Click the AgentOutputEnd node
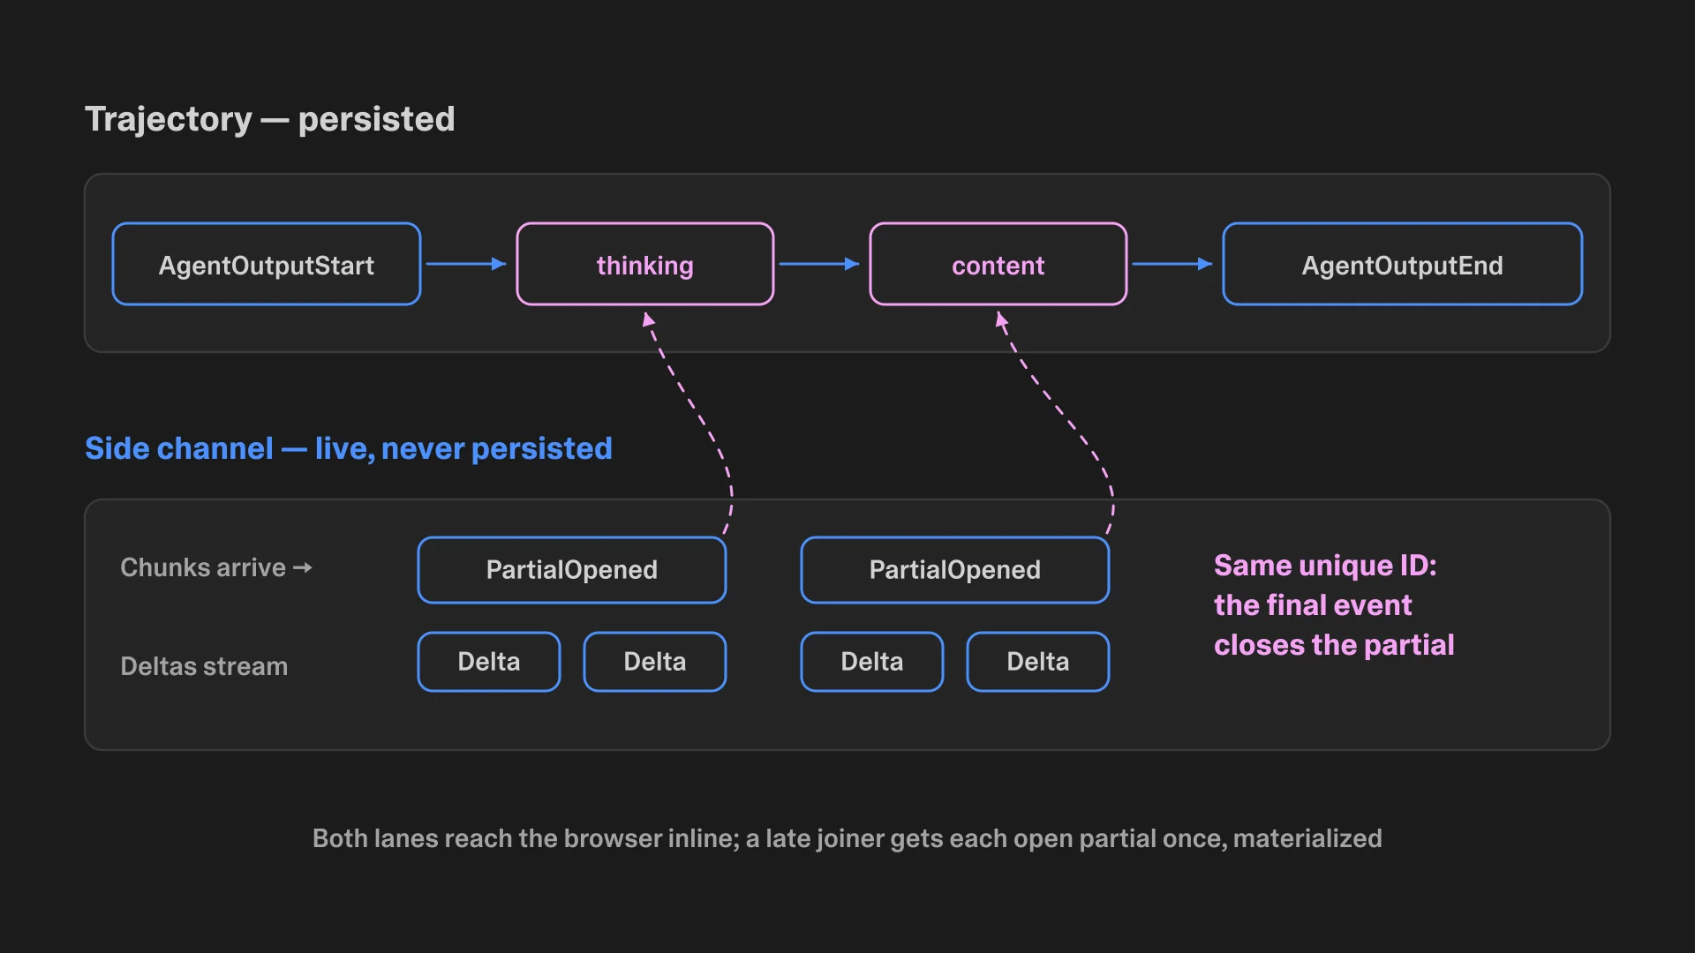Viewport: 1695px width, 953px height. tap(1403, 264)
